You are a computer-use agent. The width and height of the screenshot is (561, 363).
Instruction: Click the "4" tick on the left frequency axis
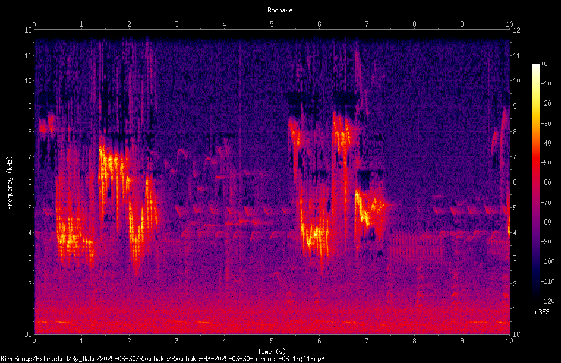coord(30,233)
